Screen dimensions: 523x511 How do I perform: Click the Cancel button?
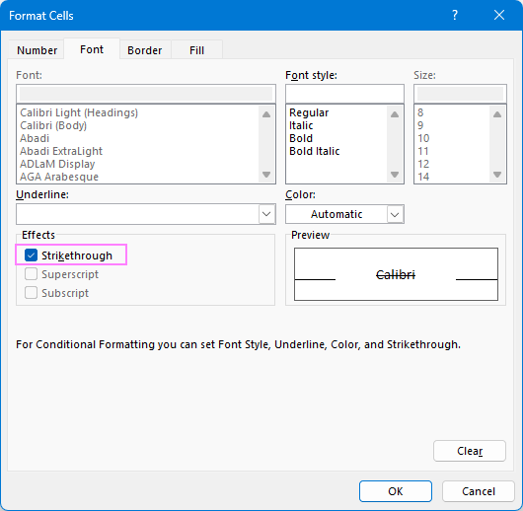pyautogui.click(x=479, y=491)
